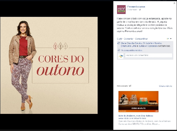This screenshot has height=131, width=177.
Task: Open the Pernambucanas page name link
Action: tap(136, 7)
